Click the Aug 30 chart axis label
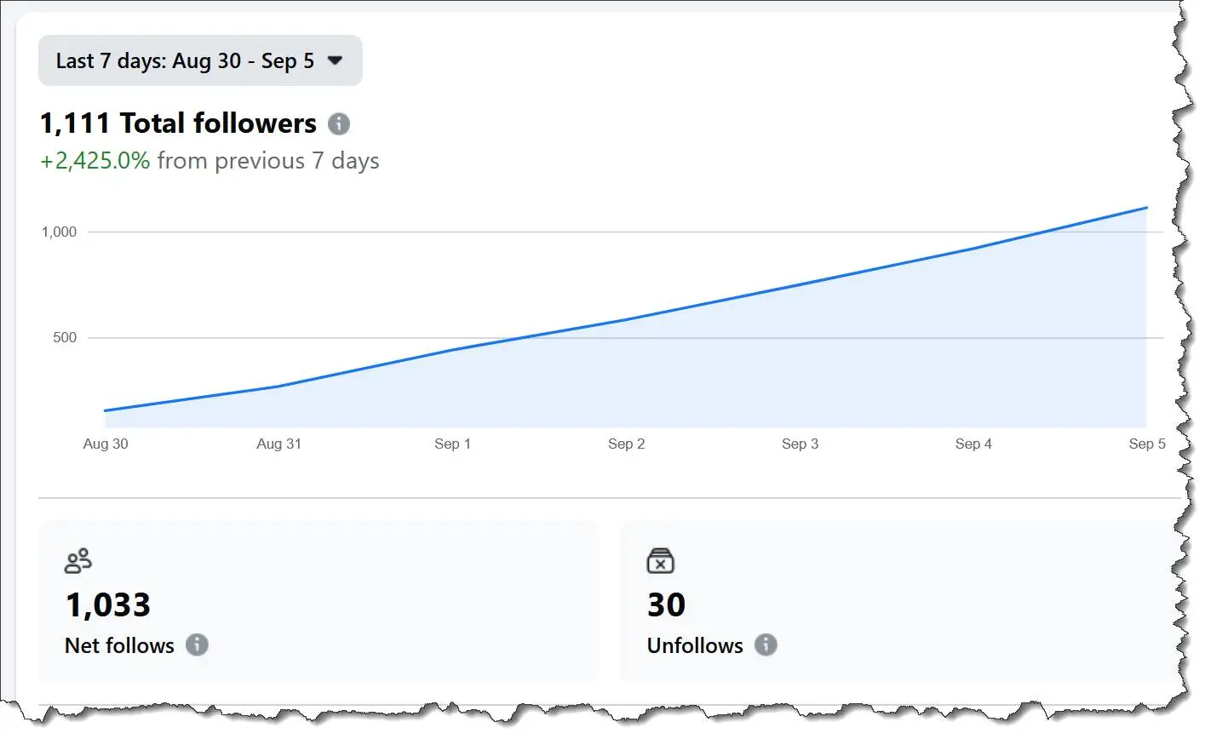 coord(106,444)
